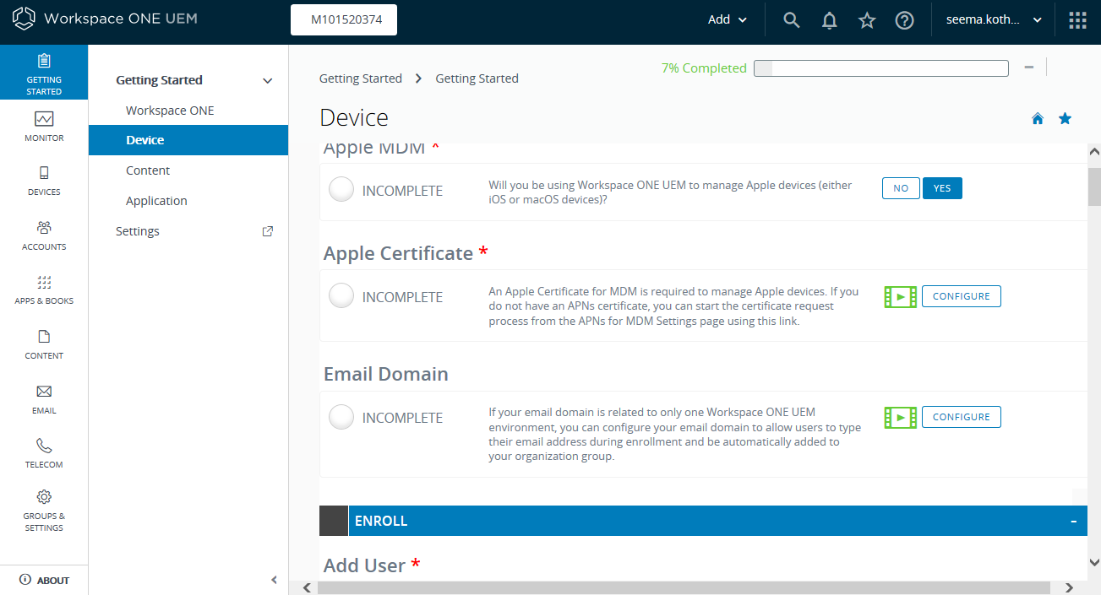Click the saved pages star icon in header
1101x595 pixels.
(x=867, y=20)
